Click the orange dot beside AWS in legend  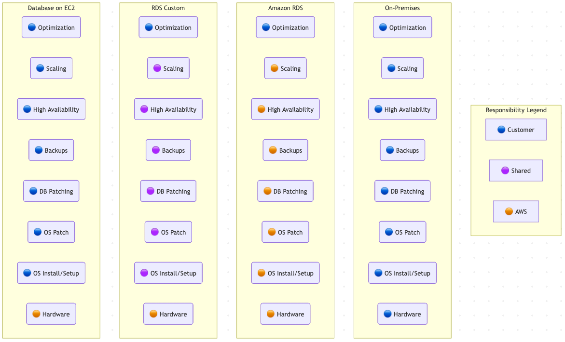pyautogui.click(x=509, y=211)
